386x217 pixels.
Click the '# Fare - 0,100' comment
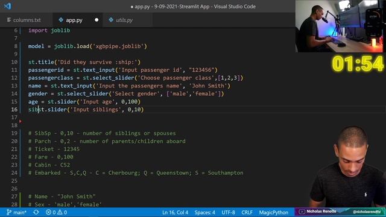51,157
